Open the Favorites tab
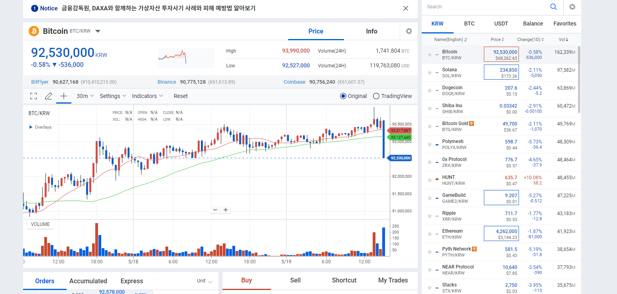This screenshot has height=294, width=617. click(565, 24)
